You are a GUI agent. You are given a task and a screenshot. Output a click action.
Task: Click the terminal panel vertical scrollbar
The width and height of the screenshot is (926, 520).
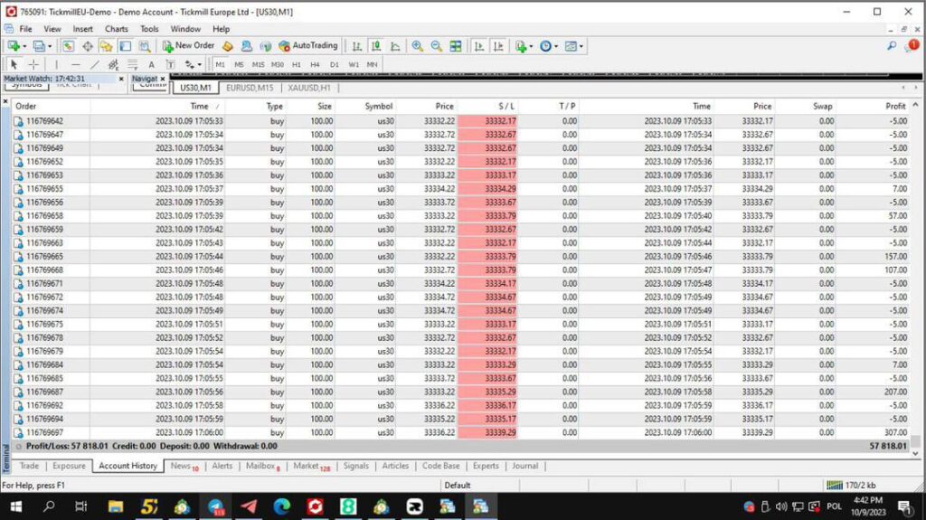[915, 271]
